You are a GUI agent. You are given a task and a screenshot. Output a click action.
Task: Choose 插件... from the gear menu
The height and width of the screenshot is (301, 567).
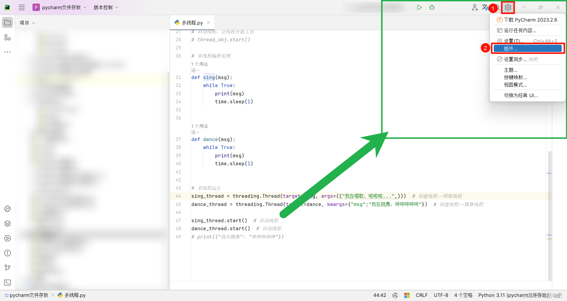click(527, 48)
